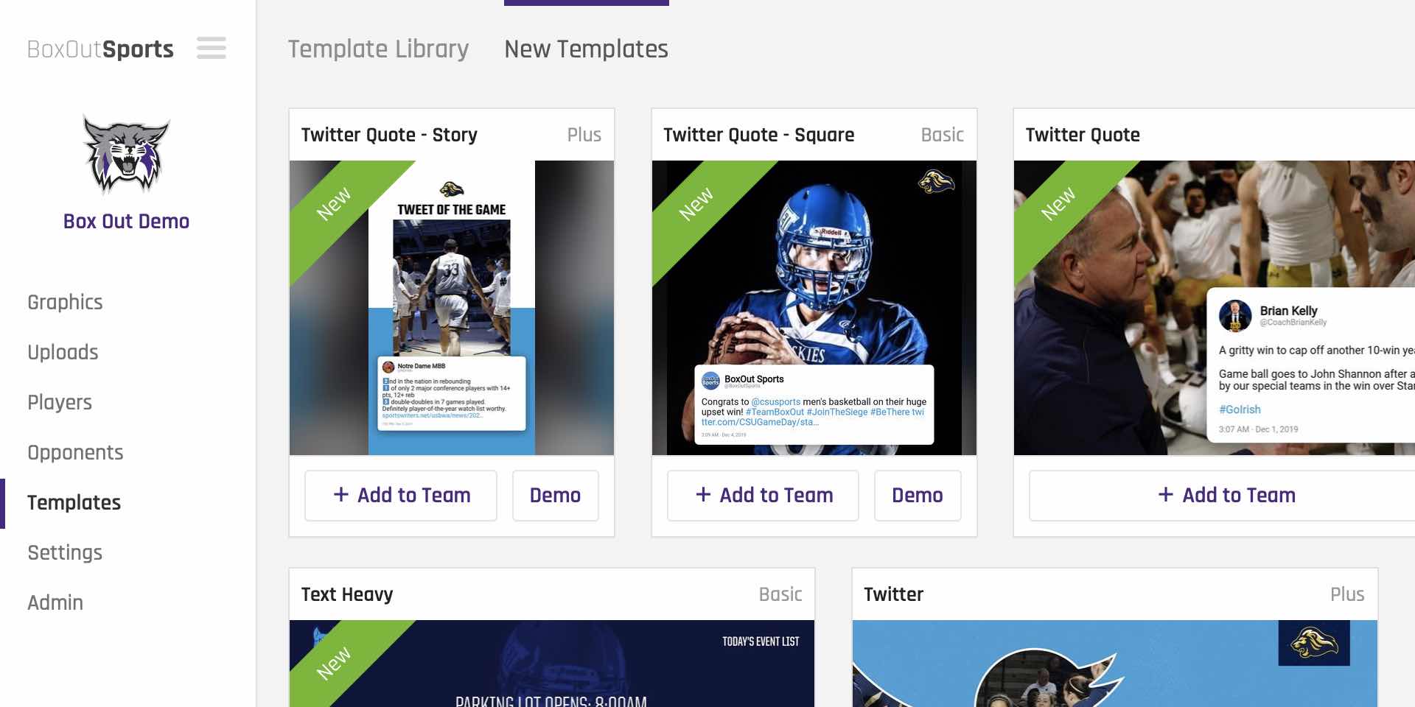Toggle the hamburger sidebar menu icon

(212, 49)
